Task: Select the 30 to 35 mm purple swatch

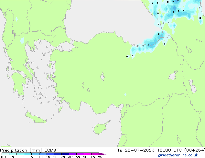Action: 73,154
